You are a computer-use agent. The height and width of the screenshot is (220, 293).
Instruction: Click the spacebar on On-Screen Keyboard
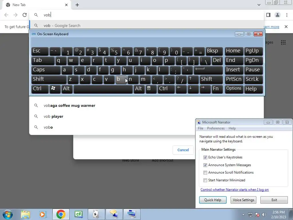(103, 89)
